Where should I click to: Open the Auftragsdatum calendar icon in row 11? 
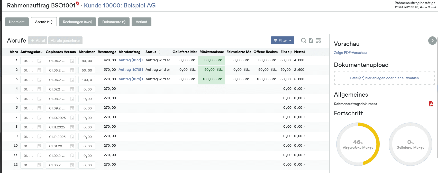tap(39, 156)
